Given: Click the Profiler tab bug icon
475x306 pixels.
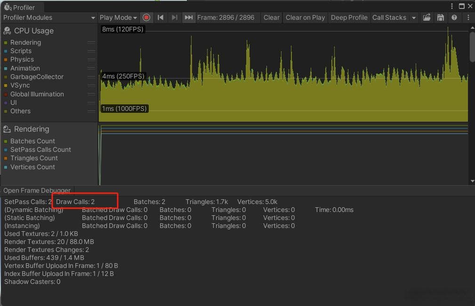Looking at the screenshot, I should 8,7.
